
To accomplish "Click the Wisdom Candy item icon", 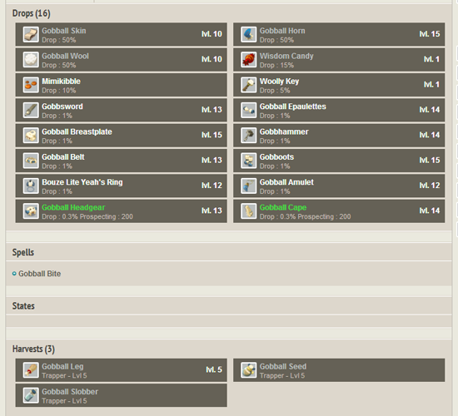I will (249, 60).
